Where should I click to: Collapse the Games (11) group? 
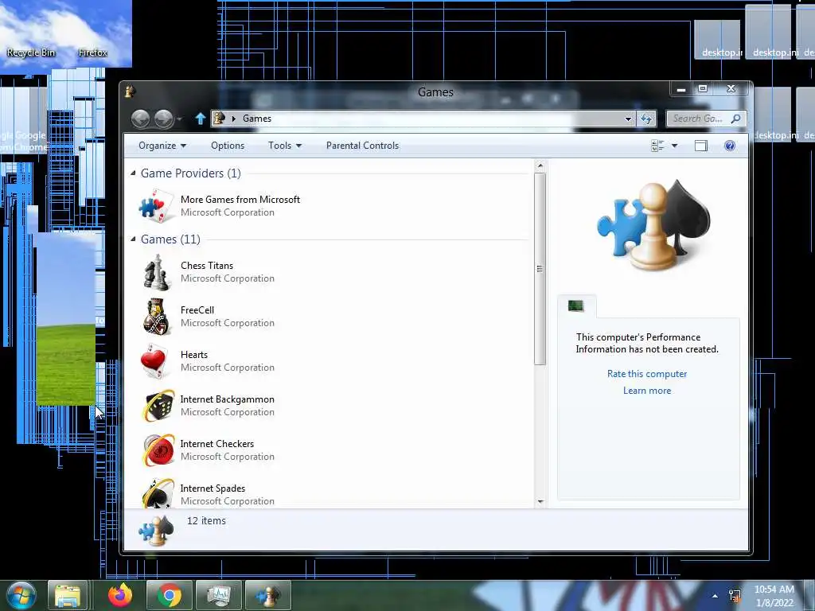(133, 239)
